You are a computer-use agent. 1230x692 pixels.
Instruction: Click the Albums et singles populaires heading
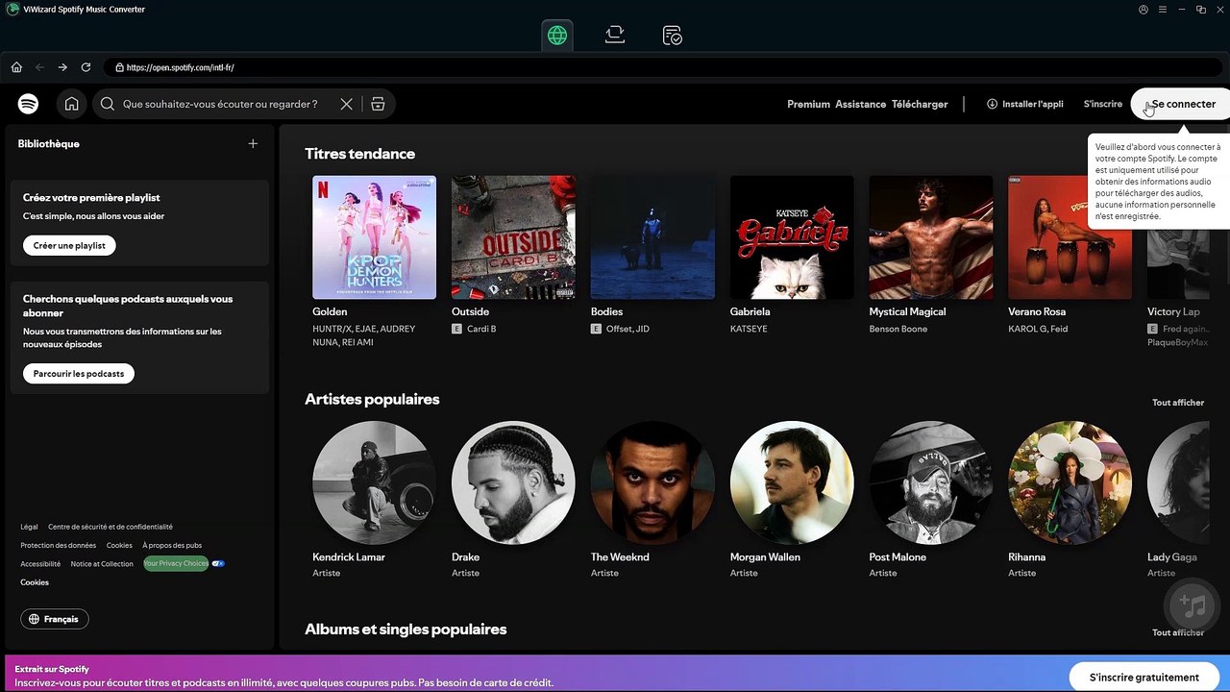coord(406,630)
